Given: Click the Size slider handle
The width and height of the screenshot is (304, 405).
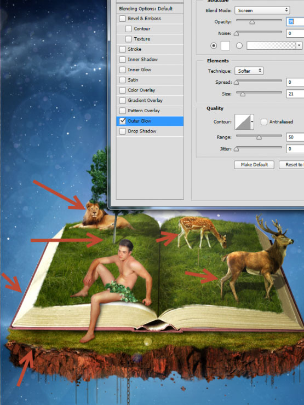Looking at the screenshot, I should coord(243,94).
